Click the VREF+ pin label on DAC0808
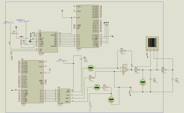 [x=67, y=102]
